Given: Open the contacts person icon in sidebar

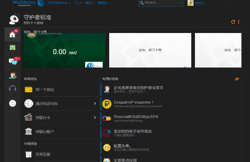Looking at the screenshot, I should click(x=12, y=75).
